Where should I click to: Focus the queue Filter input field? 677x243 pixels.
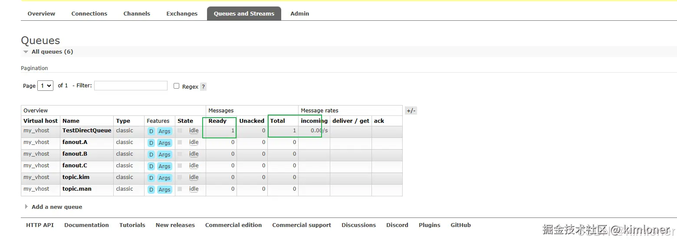pos(131,86)
